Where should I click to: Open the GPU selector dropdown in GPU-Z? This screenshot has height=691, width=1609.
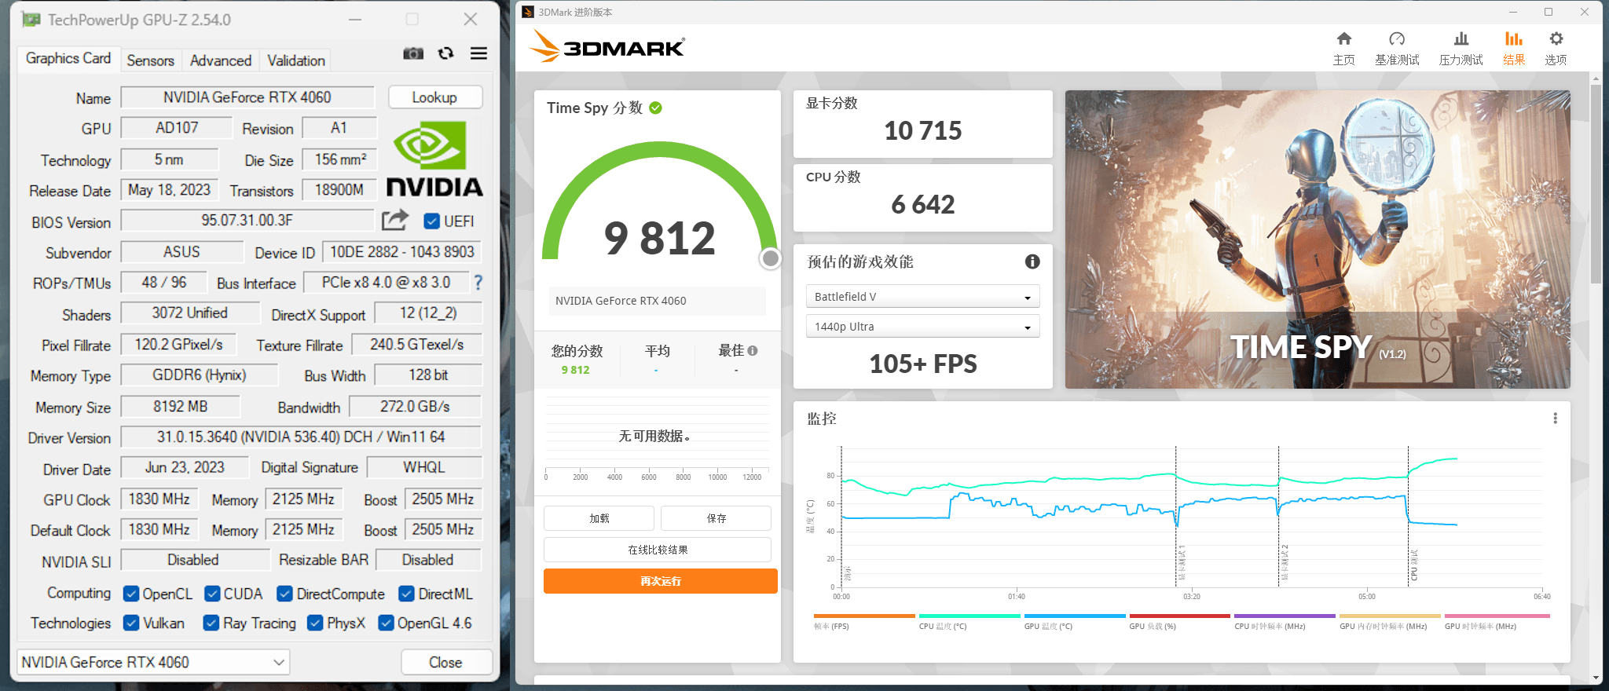coord(153,663)
